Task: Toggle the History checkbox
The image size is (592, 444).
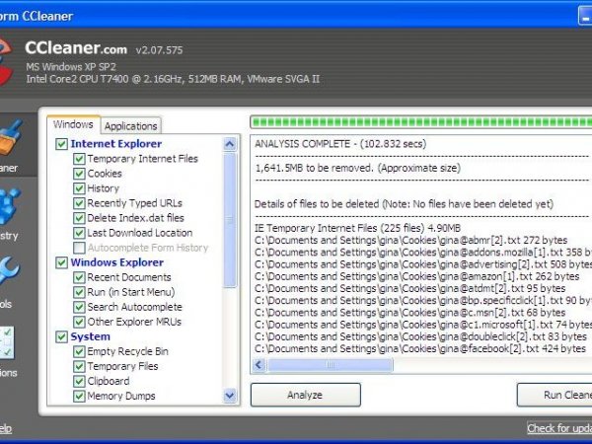Action: 79,188
